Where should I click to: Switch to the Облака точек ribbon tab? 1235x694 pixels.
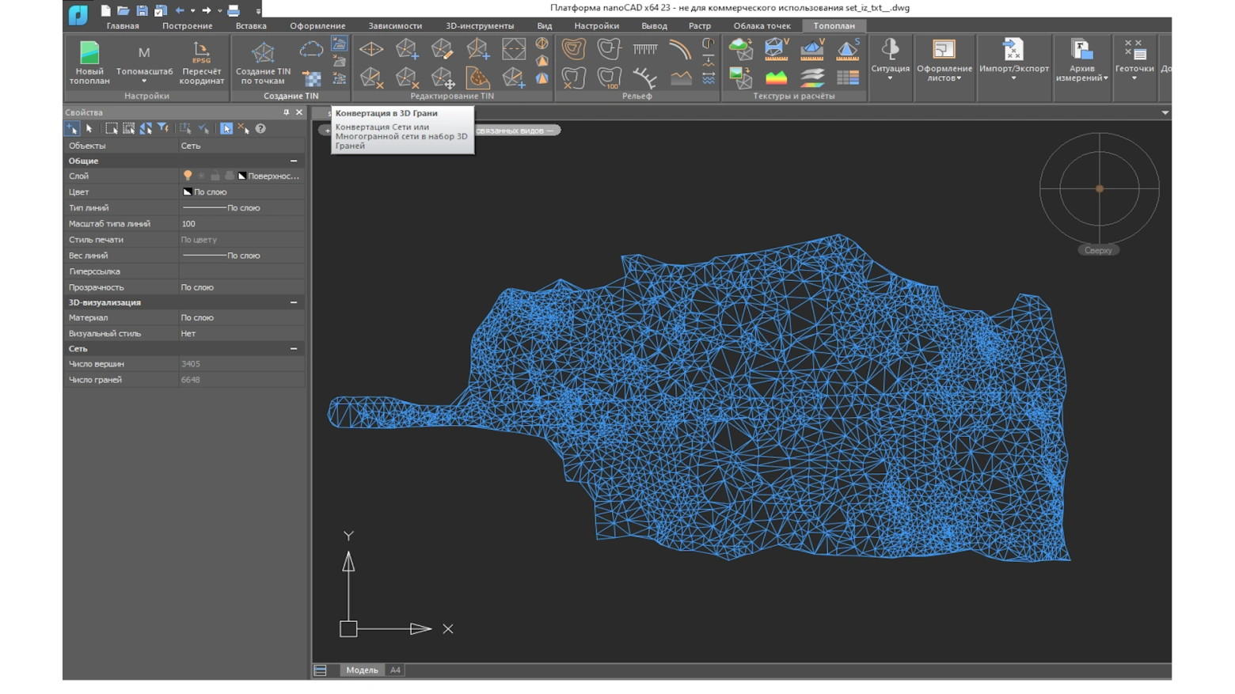762,25
